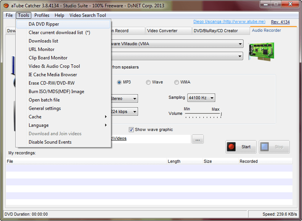302x221 pixels.
Task: Choose Clear current download list menu item
Action: coord(63,33)
